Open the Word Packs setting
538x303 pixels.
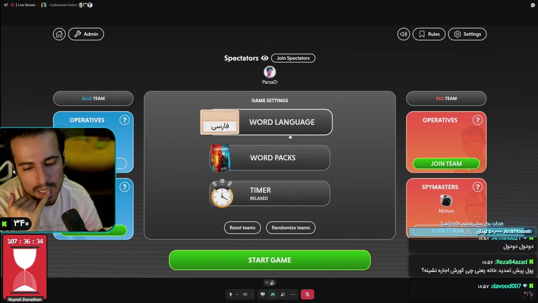coord(270,158)
